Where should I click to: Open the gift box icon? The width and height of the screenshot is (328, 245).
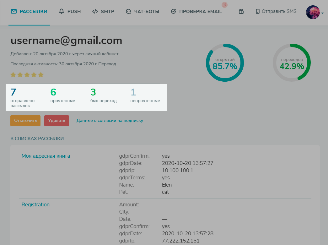tap(241, 12)
